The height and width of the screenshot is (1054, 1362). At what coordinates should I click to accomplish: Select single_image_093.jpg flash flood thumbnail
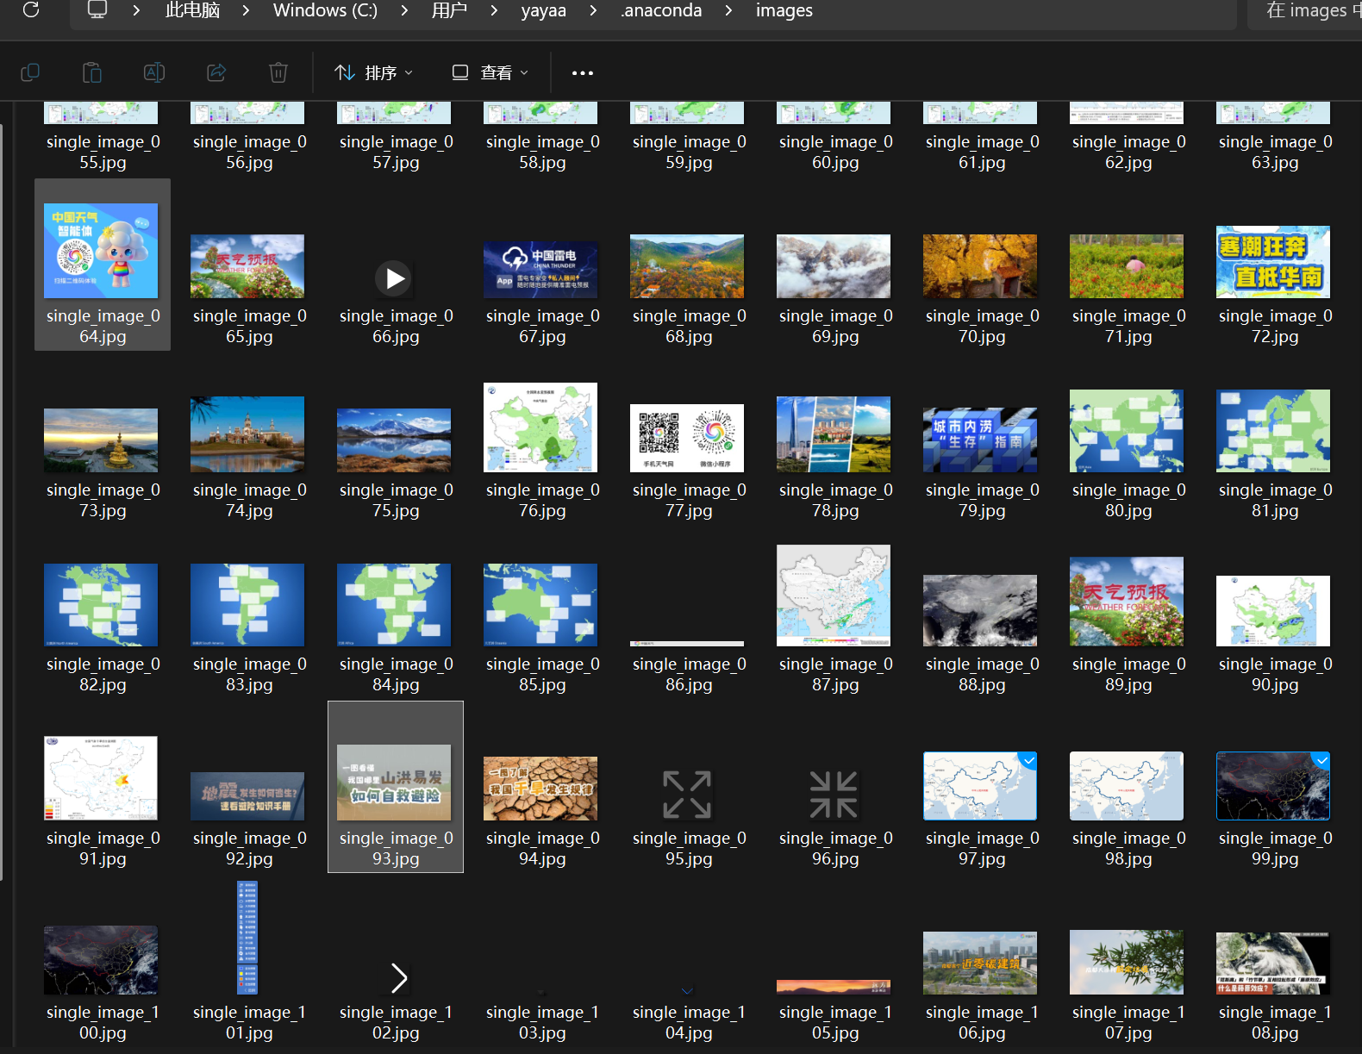click(x=394, y=783)
